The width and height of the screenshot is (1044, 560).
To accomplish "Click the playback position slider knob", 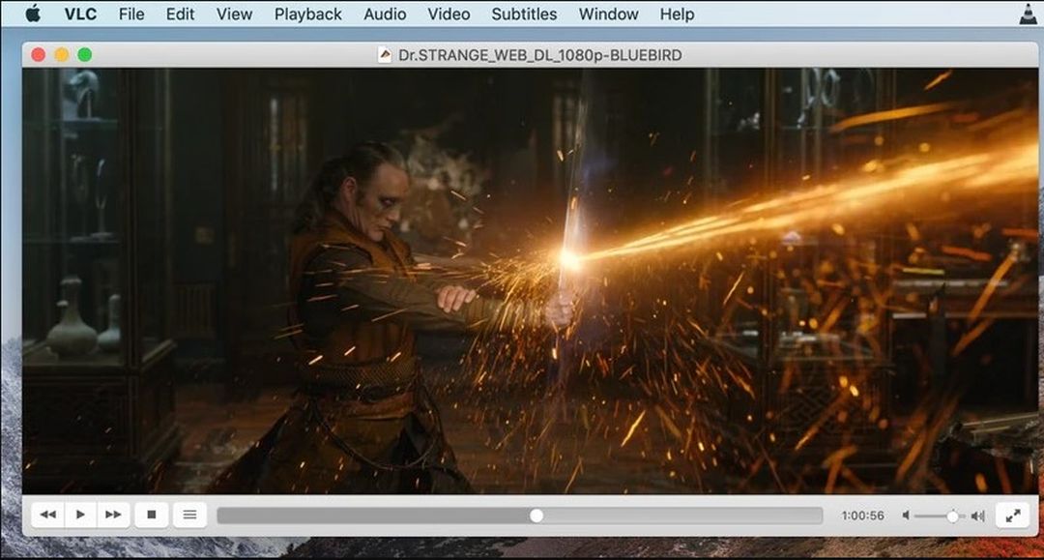I will click(536, 516).
